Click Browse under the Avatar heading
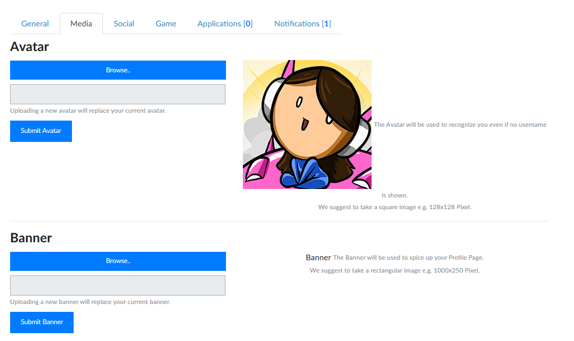The height and width of the screenshot is (341, 574). (118, 70)
